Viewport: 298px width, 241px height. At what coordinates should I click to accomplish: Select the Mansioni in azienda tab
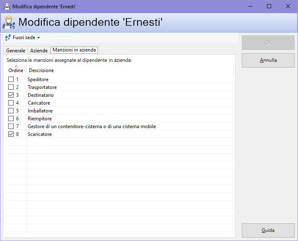74,50
